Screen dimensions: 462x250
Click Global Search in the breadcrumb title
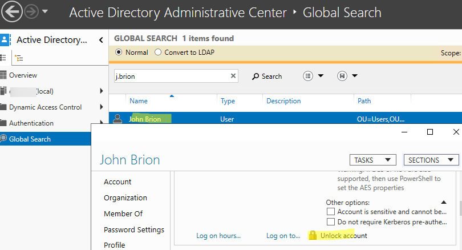pyautogui.click(x=342, y=13)
